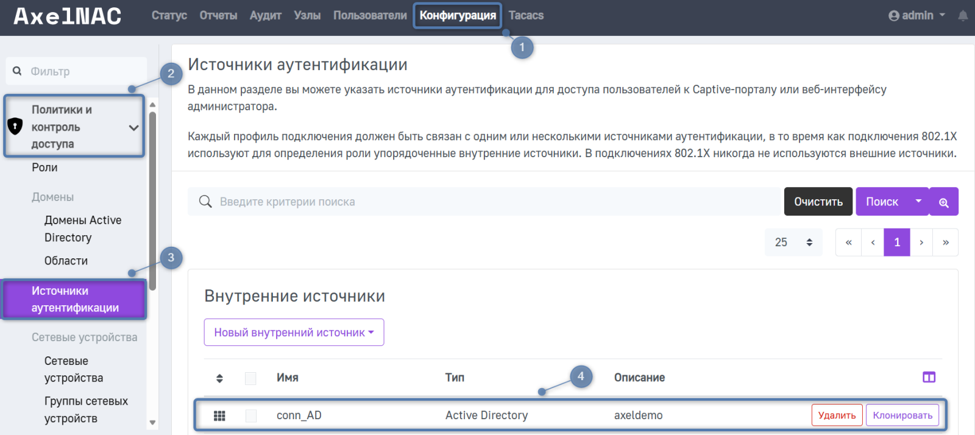975x435 pixels.
Task: Open the admin user dropdown
Action: coord(916,16)
